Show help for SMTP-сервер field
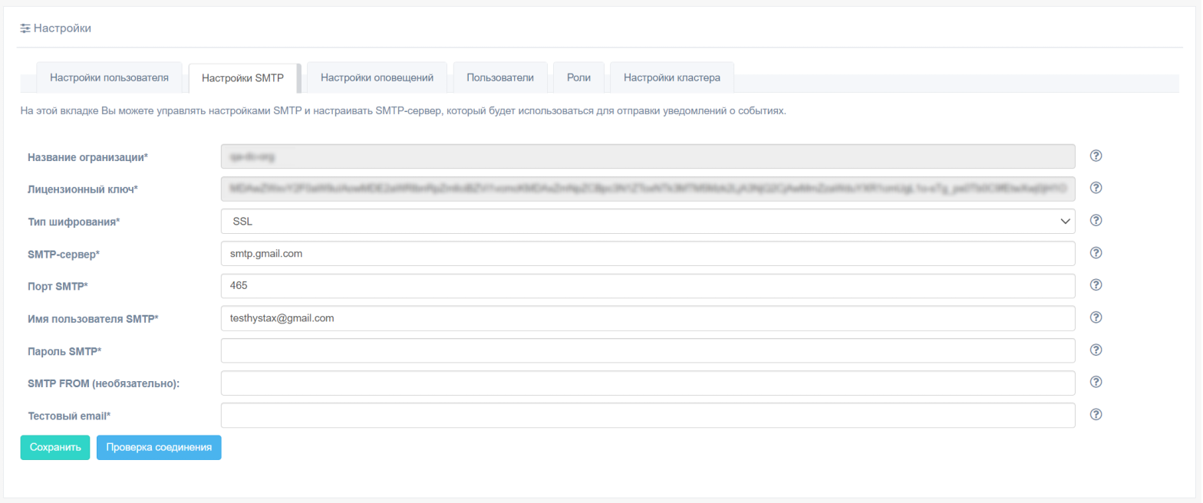The image size is (1203, 503). [1096, 253]
